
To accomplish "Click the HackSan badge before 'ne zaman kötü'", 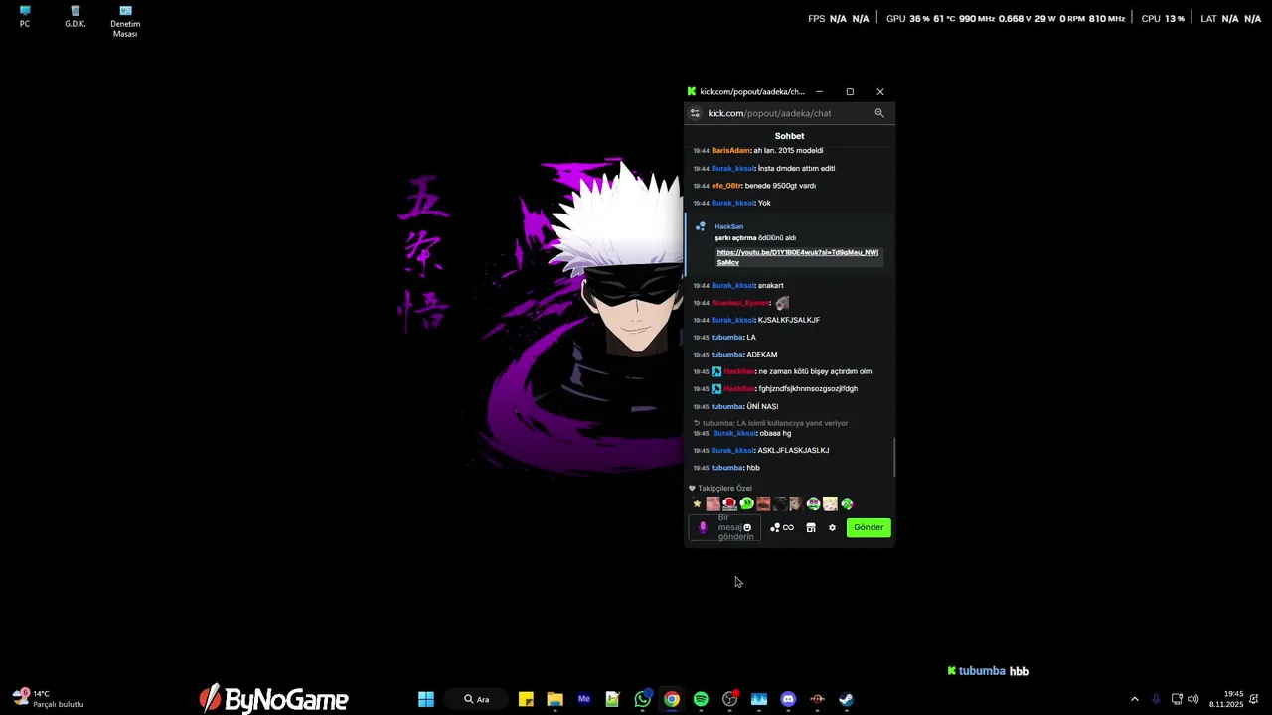I will point(716,371).
